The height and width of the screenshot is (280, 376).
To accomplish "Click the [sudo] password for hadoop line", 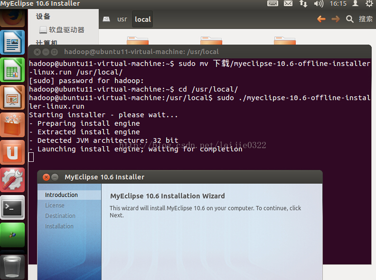I will [86, 81].
